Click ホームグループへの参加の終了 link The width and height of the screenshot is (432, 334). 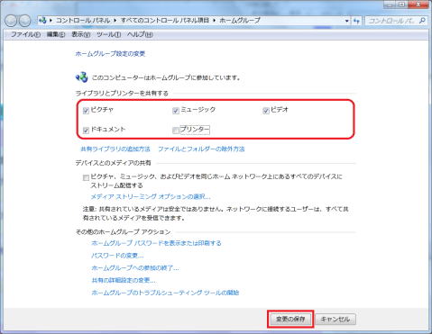[135, 267]
